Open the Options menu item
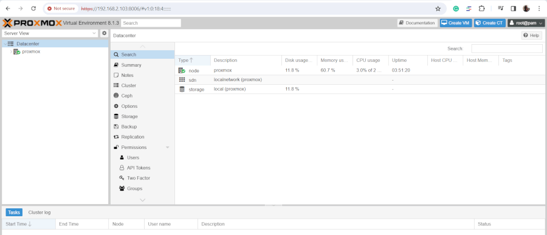 142,106
